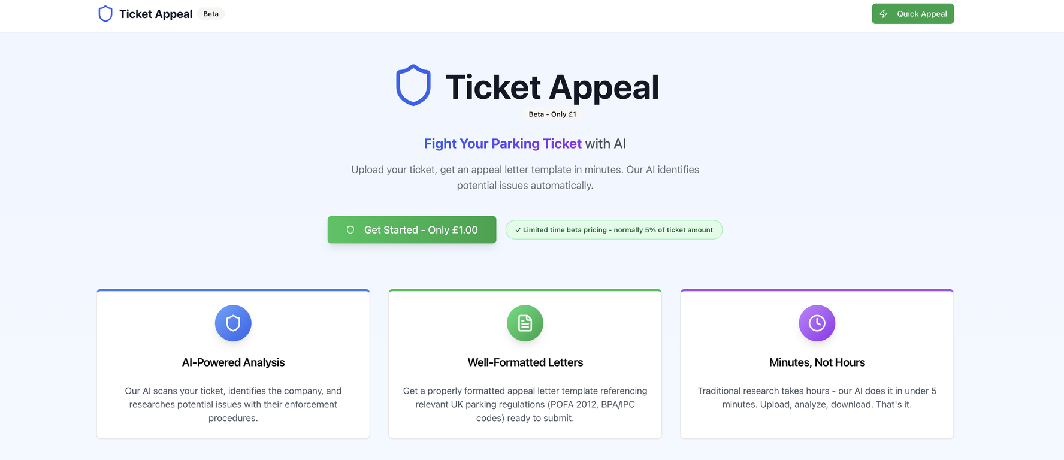This screenshot has height=460, width=1064.
Task: Click Get Started - Only £1.00
Action: coord(412,229)
